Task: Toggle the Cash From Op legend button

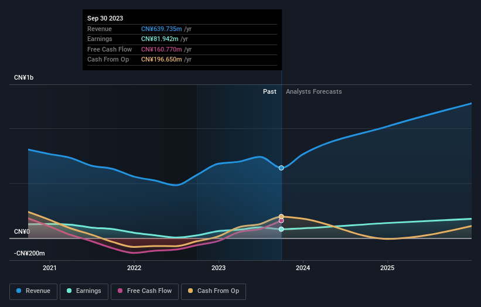Action: [213, 291]
